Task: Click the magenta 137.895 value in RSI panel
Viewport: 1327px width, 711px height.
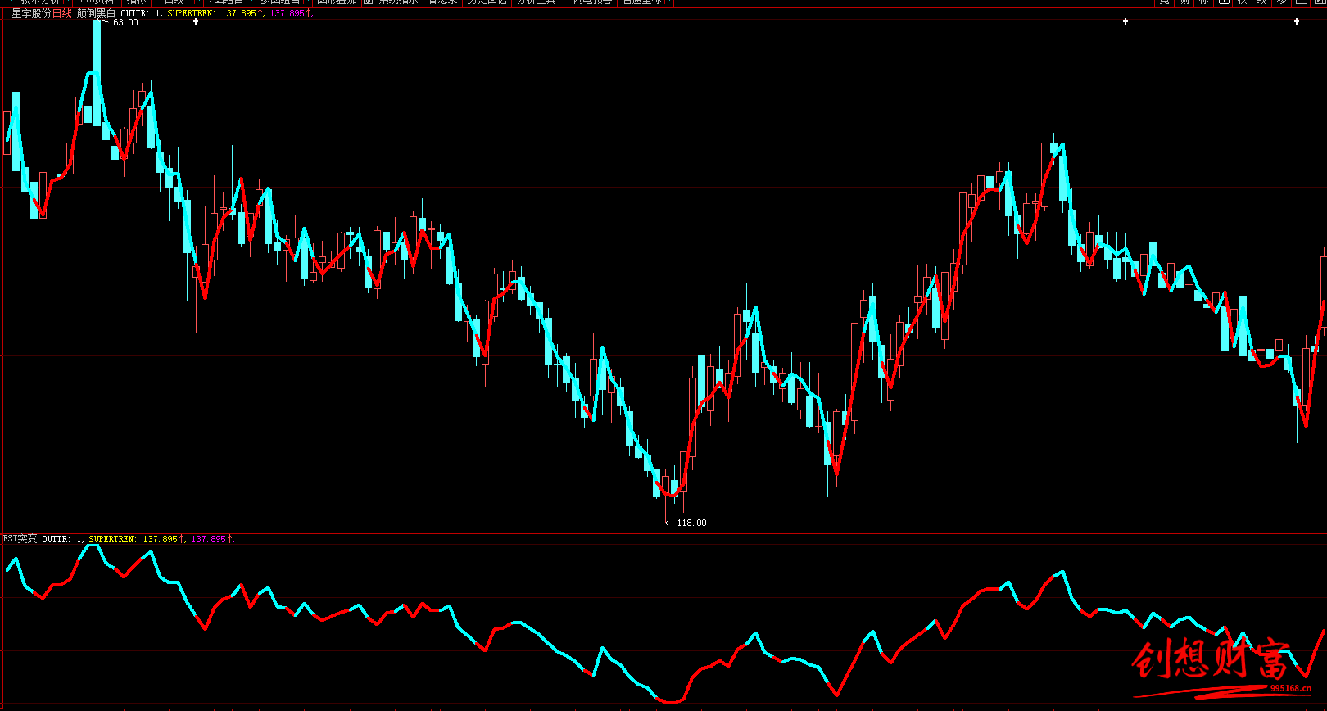Action: coord(209,539)
